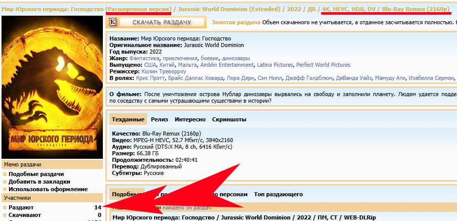
Task: Open the Релиз tab
Action: pyautogui.click(x=160, y=119)
